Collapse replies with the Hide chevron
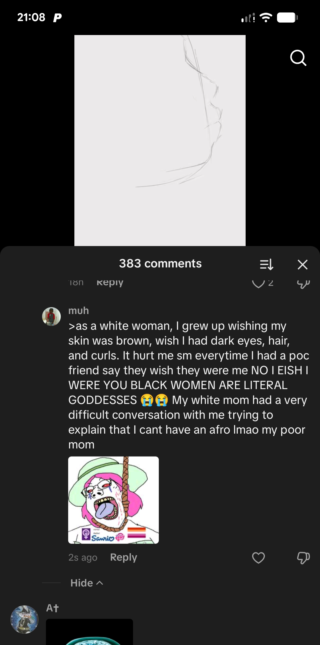The height and width of the screenshot is (645, 320). point(87,583)
